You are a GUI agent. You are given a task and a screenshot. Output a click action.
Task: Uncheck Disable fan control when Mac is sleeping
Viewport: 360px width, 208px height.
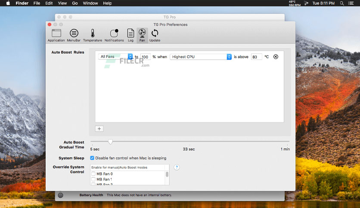92,158
